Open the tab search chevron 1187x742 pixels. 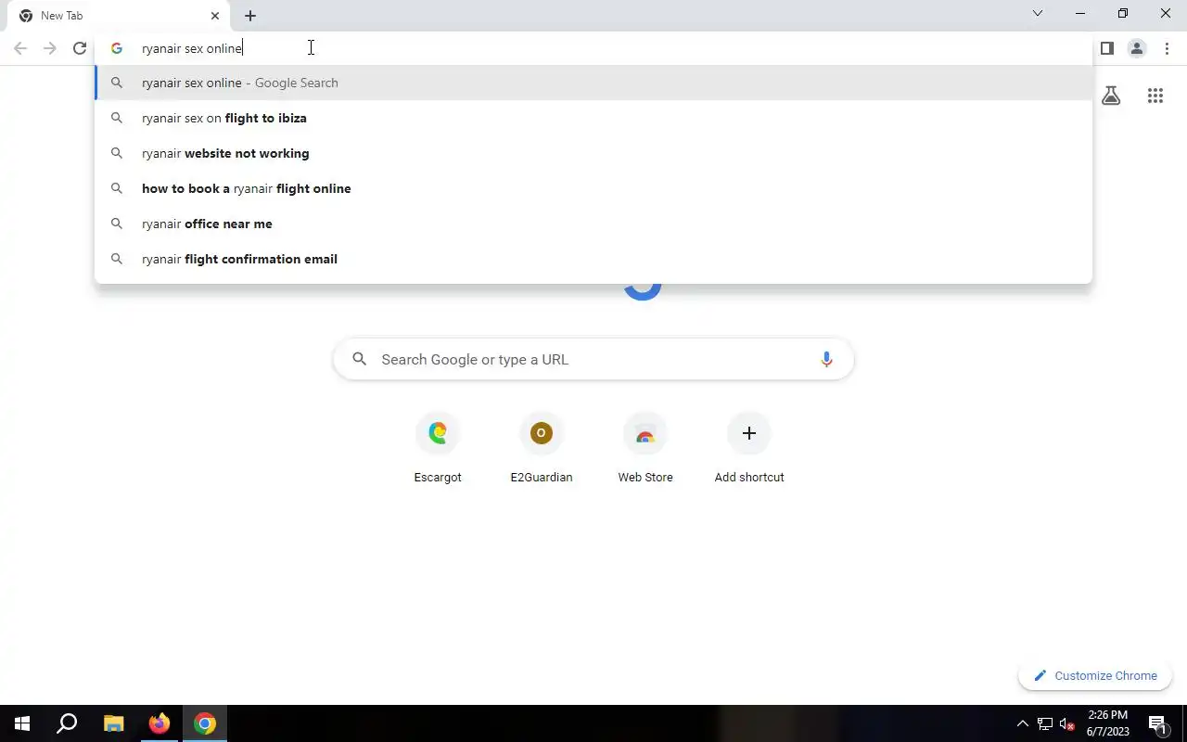click(x=1038, y=13)
